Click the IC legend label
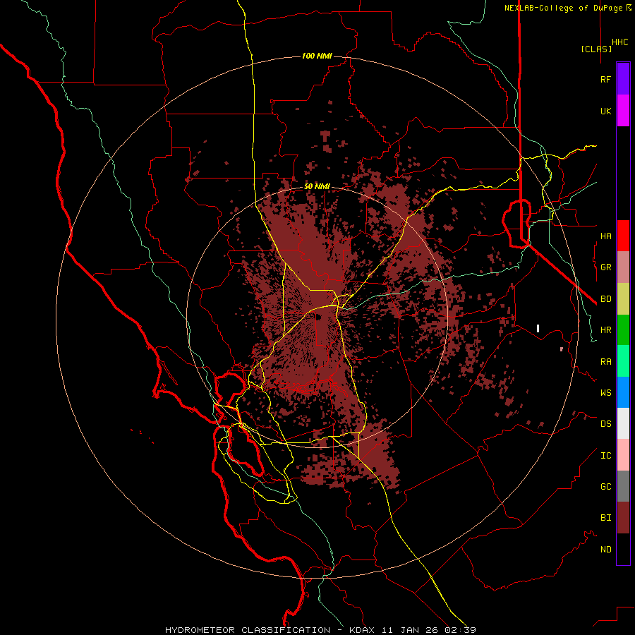 tap(605, 456)
